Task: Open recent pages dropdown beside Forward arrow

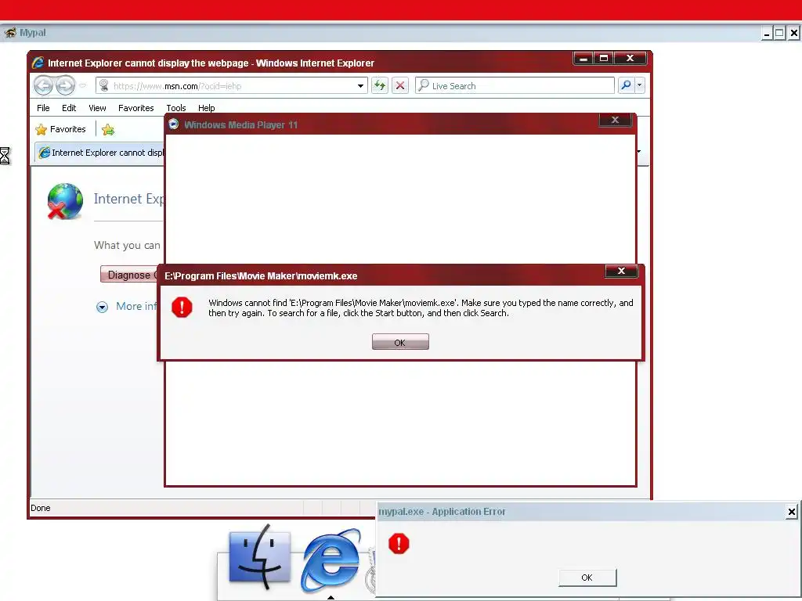Action: 83,85
